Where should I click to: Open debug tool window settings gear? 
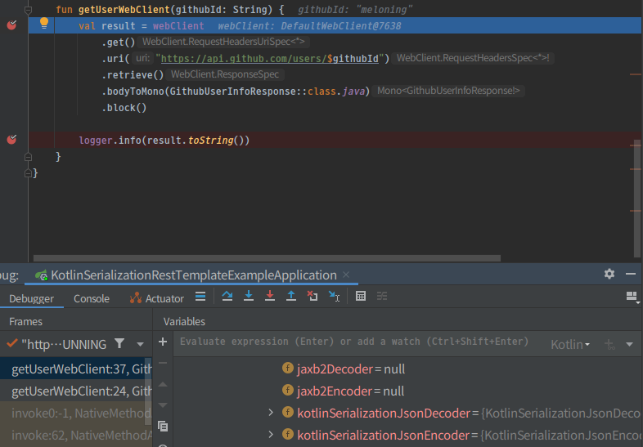click(609, 274)
